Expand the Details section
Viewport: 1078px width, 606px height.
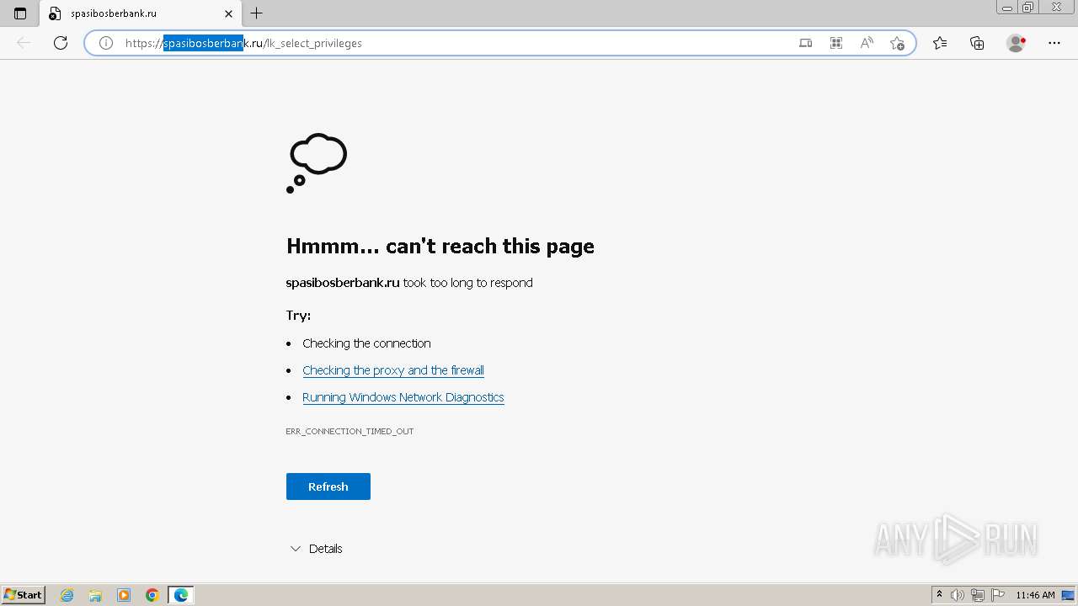point(316,549)
